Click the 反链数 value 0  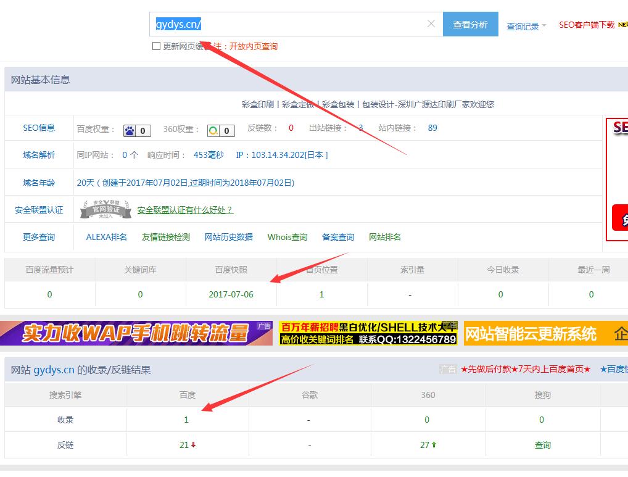291,128
